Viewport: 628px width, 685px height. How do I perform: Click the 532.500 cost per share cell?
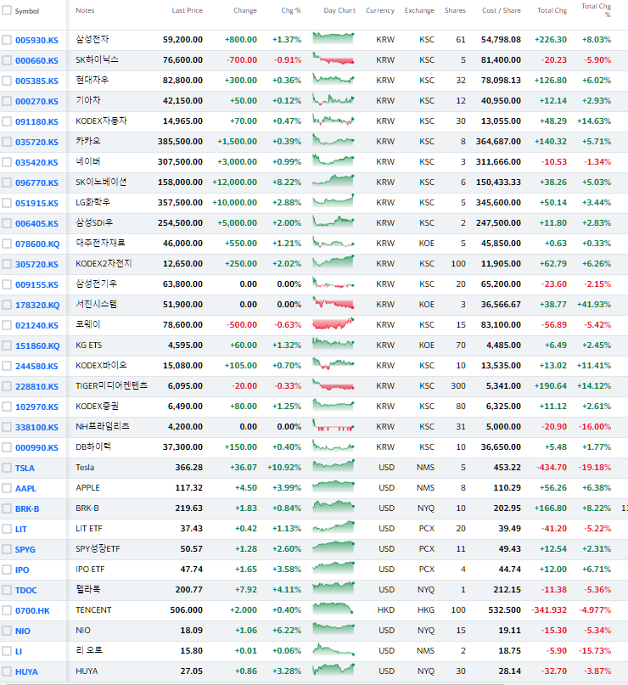[504, 609]
